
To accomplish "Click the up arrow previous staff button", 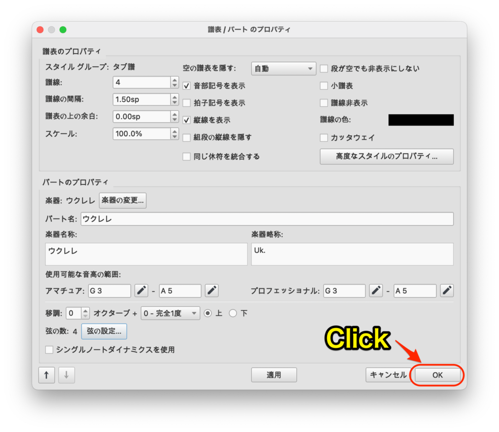I will click(46, 375).
